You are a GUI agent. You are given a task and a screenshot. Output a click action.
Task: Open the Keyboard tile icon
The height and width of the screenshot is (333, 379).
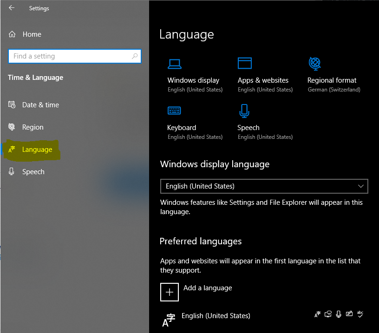pyautogui.click(x=174, y=111)
